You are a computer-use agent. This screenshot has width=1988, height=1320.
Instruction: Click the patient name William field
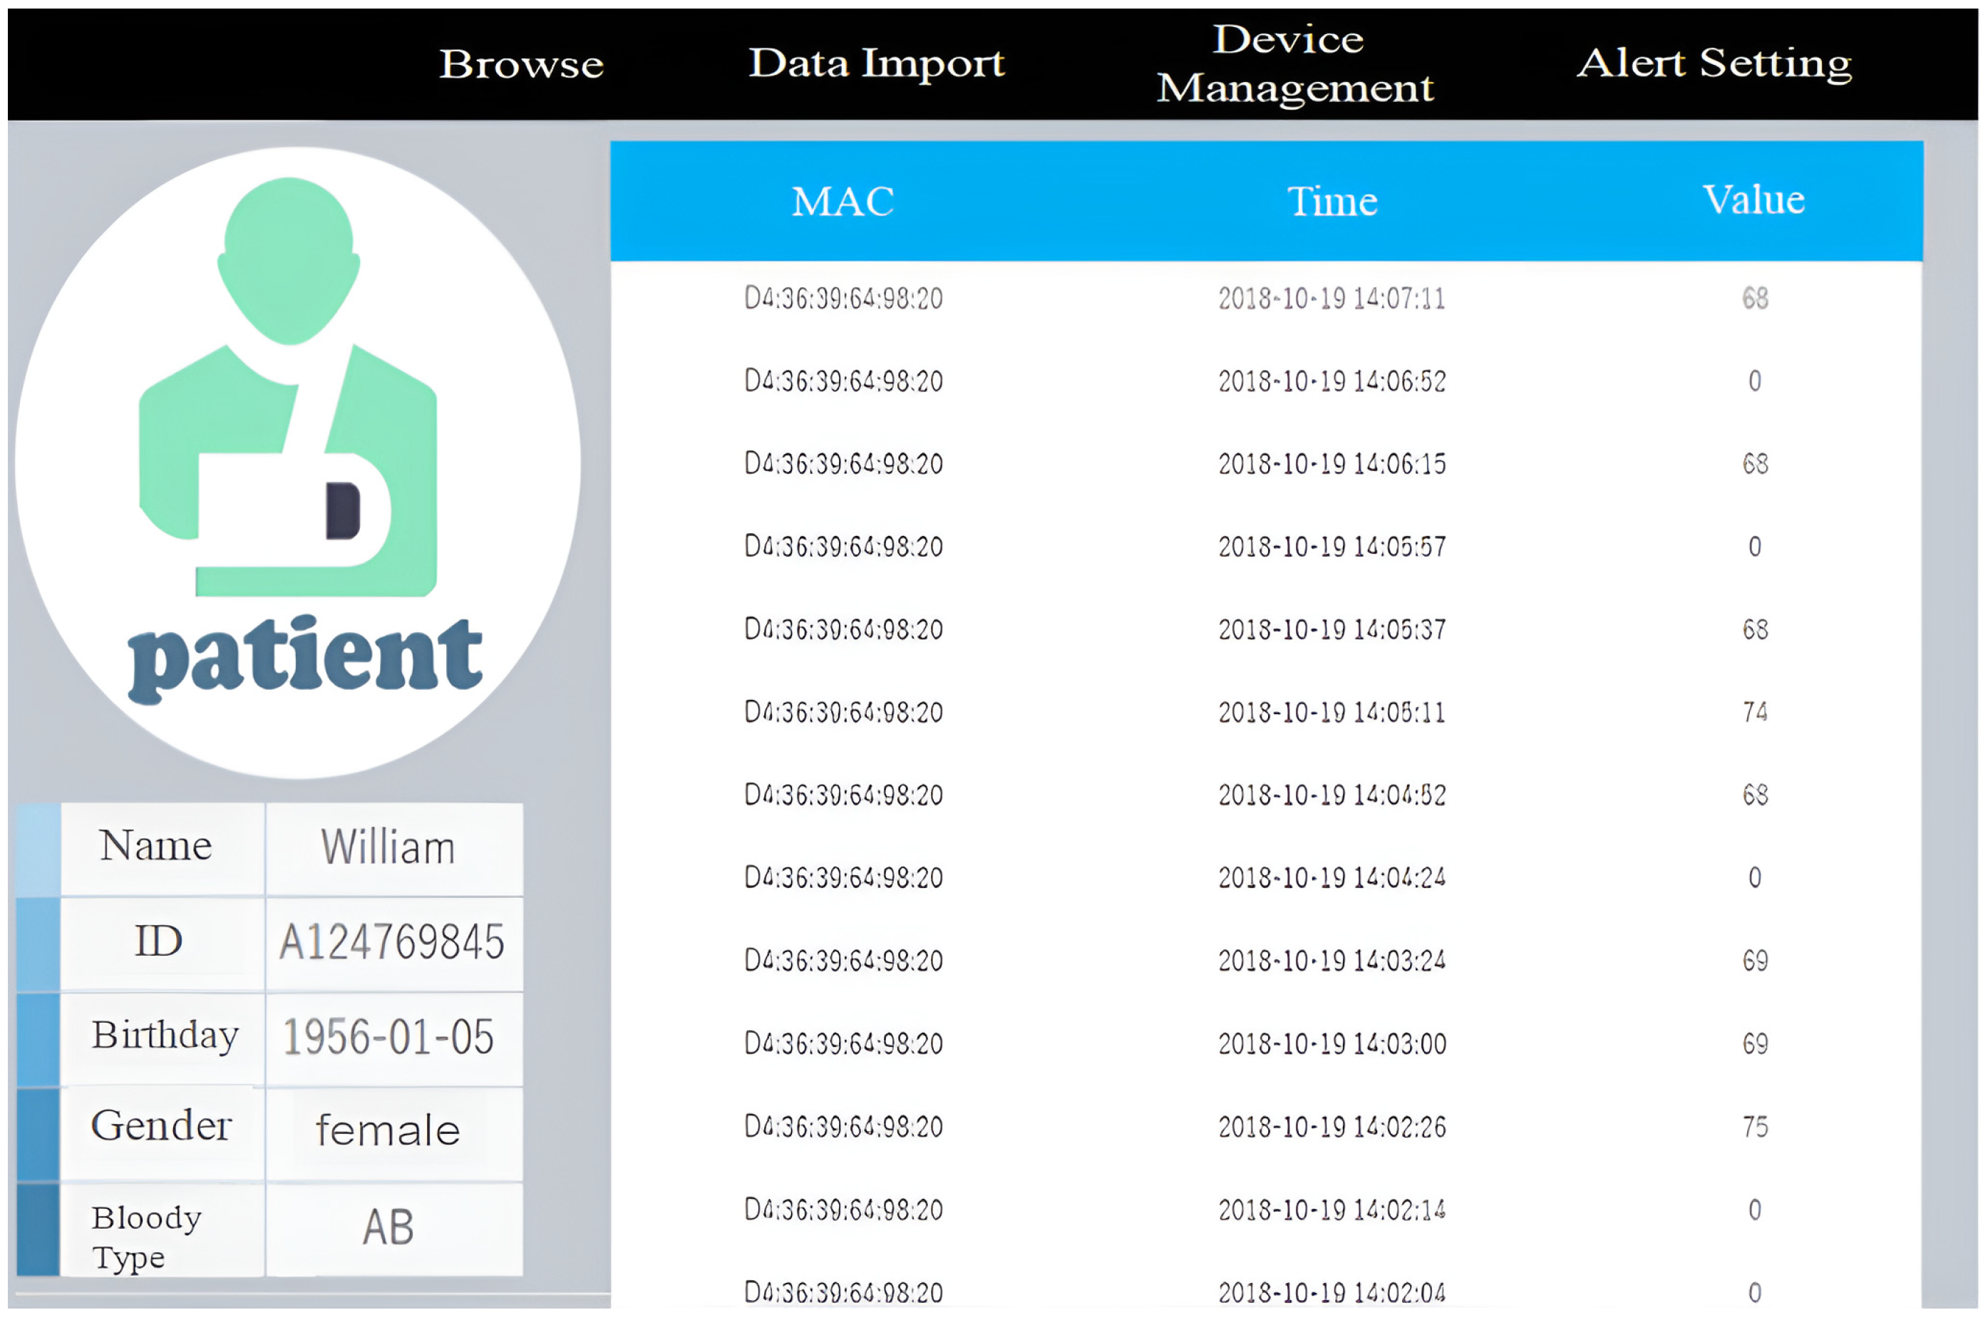click(x=388, y=847)
